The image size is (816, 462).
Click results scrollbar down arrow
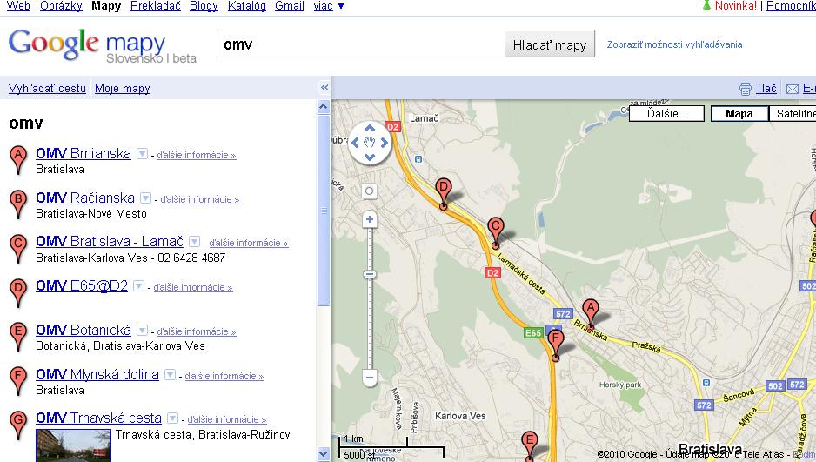point(323,454)
